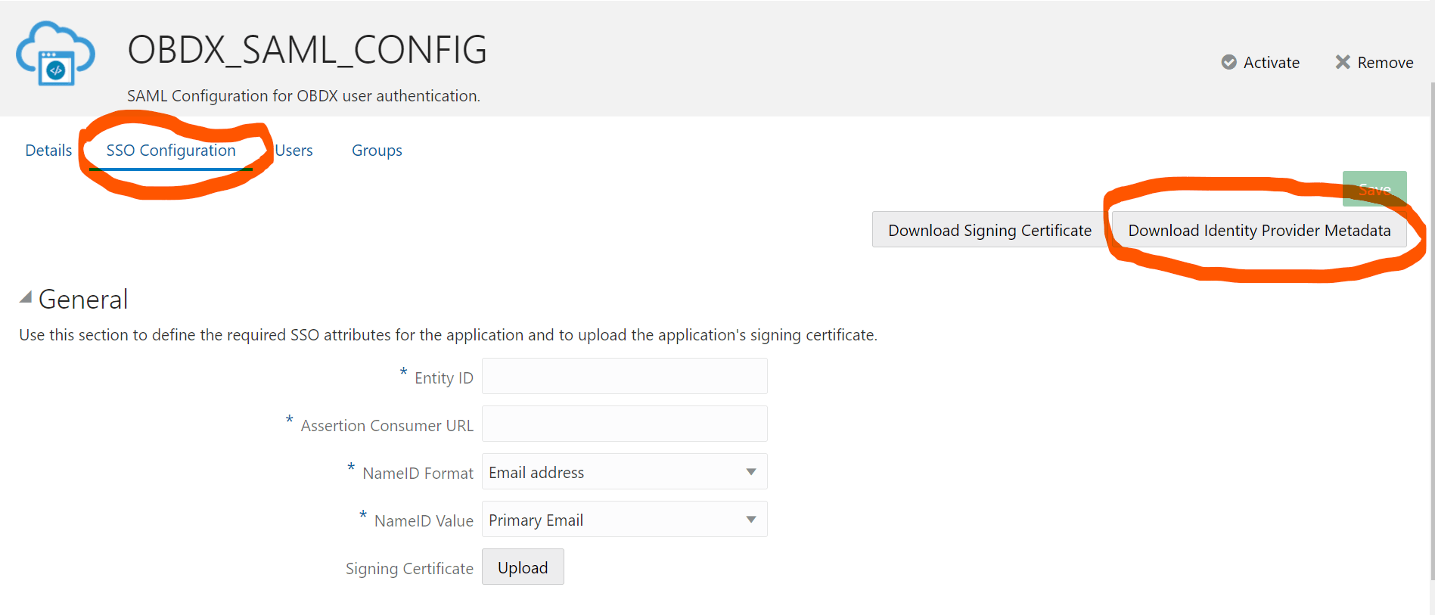
Task: Select the required-field asterisk beside Entity ID
Action: [402, 372]
